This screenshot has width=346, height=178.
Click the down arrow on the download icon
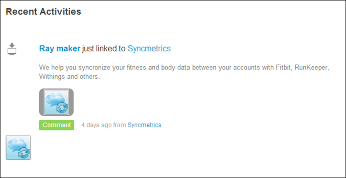[x=12, y=45]
